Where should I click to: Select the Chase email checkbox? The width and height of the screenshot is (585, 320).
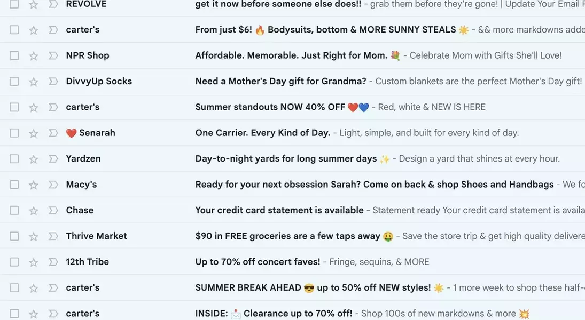point(14,211)
